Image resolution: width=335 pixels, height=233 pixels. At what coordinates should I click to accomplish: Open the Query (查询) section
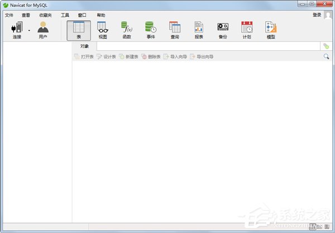point(175,30)
